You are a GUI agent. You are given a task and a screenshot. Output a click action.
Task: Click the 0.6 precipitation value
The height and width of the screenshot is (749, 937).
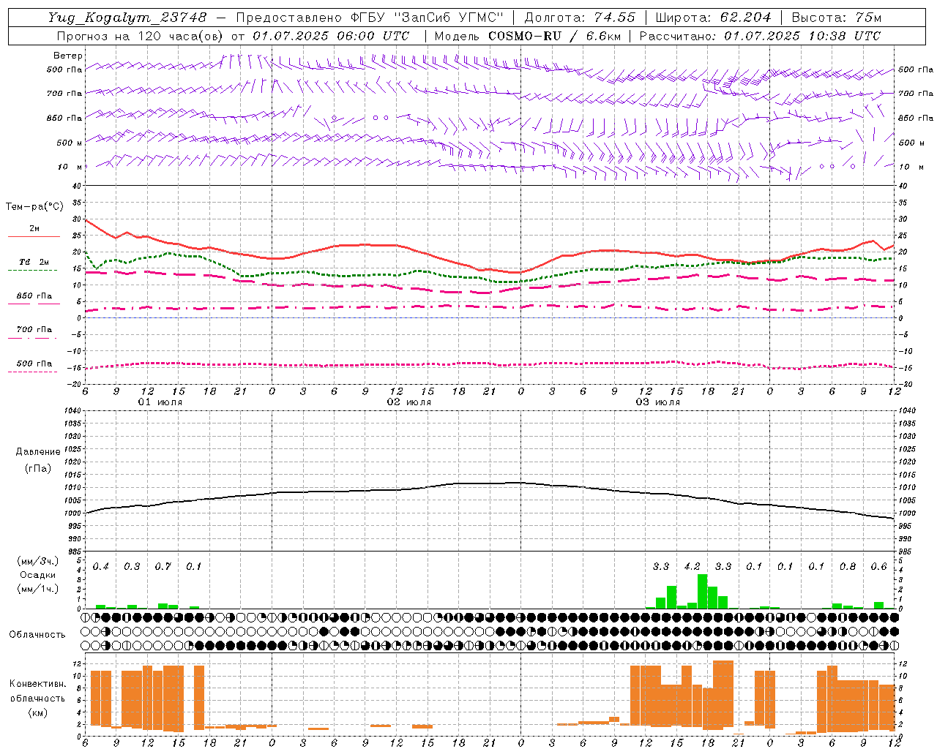click(879, 567)
